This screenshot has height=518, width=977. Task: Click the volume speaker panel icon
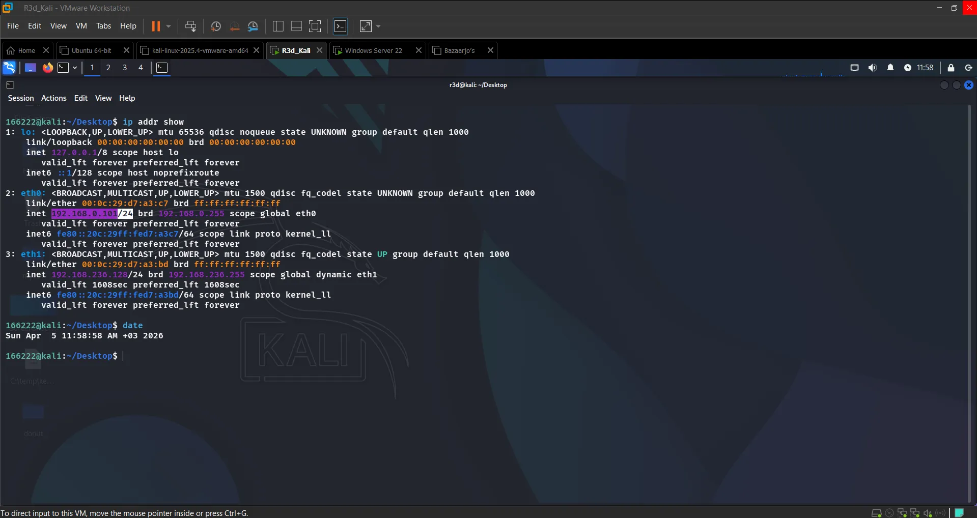pyautogui.click(x=873, y=68)
